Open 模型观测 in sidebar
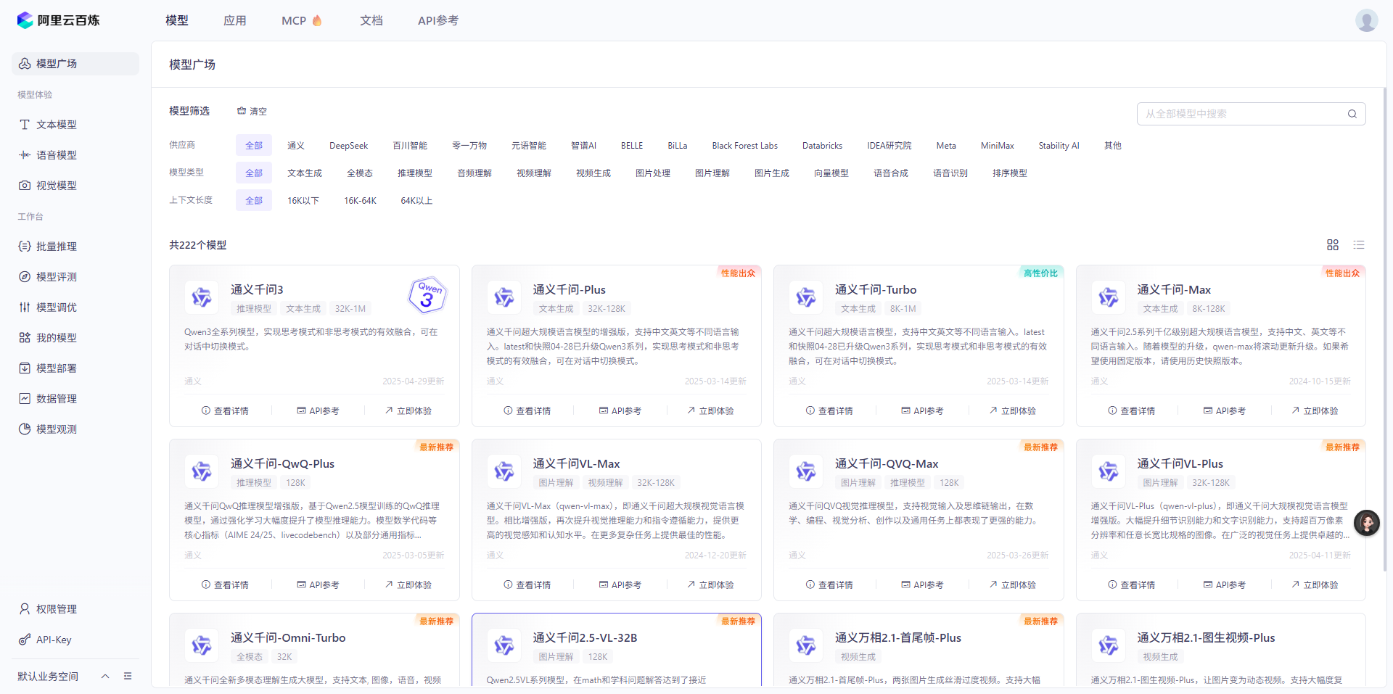The width and height of the screenshot is (1393, 694). coord(75,429)
